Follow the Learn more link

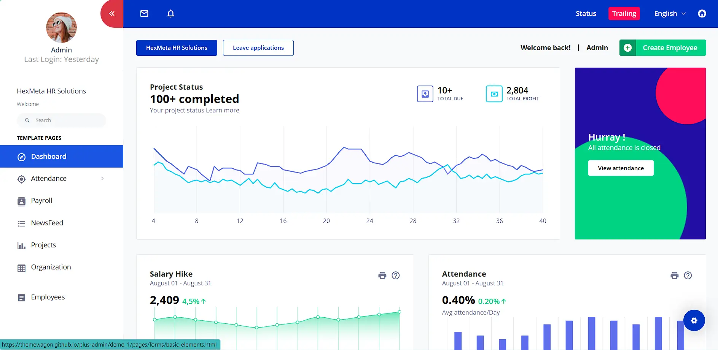[222, 111]
